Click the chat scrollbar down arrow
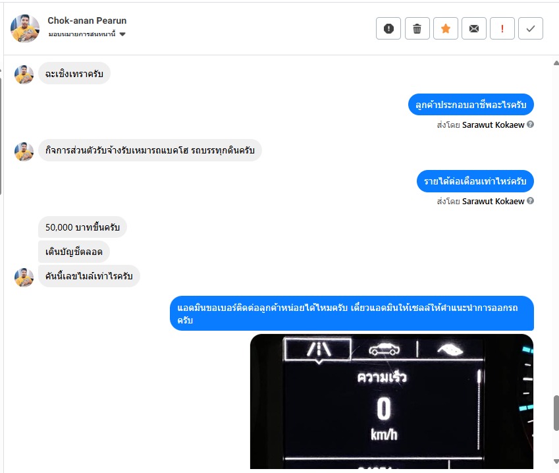 coord(556,461)
